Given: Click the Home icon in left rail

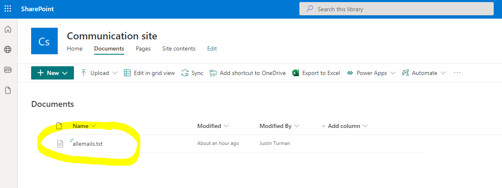Looking at the screenshot, I should pos(8,29).
